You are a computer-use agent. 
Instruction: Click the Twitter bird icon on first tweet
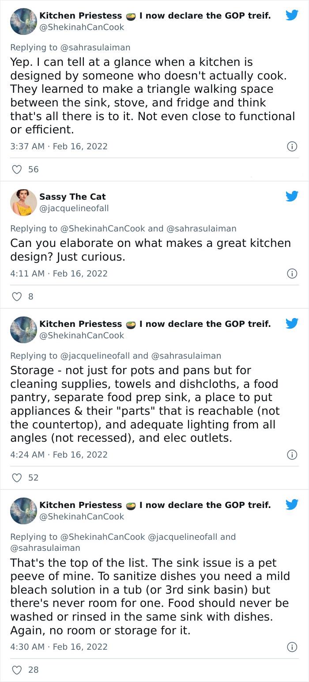pyautogui.click(x=292, y=15)
